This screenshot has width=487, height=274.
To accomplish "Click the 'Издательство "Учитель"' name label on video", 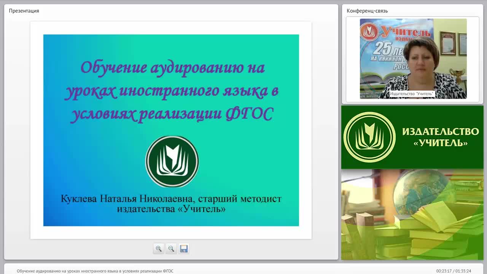I will point(412,94).
